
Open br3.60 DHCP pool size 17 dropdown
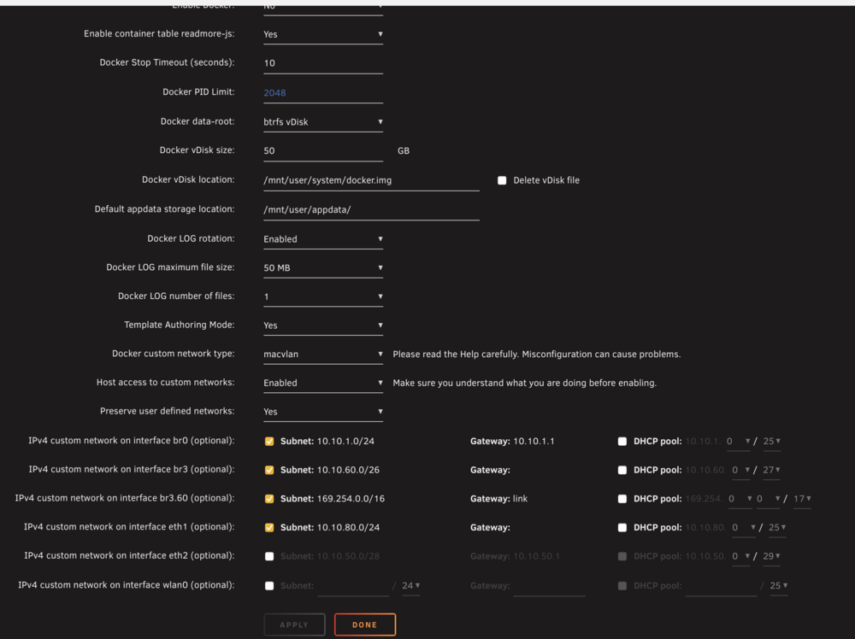pyautogui.click(x=802, y=498)
